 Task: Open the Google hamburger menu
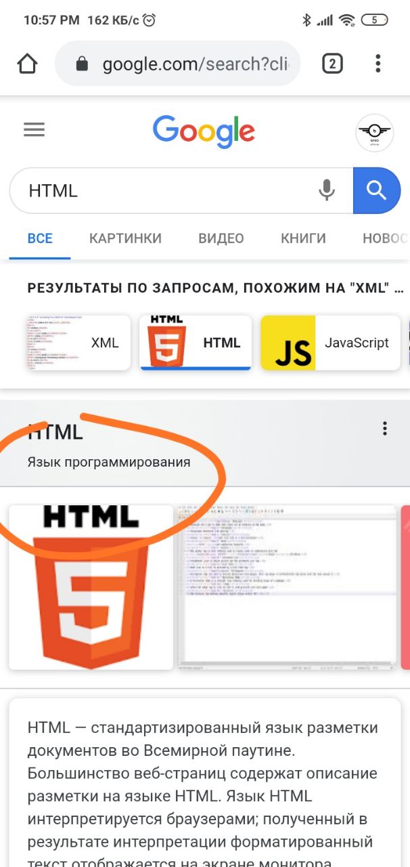[34, 130]
